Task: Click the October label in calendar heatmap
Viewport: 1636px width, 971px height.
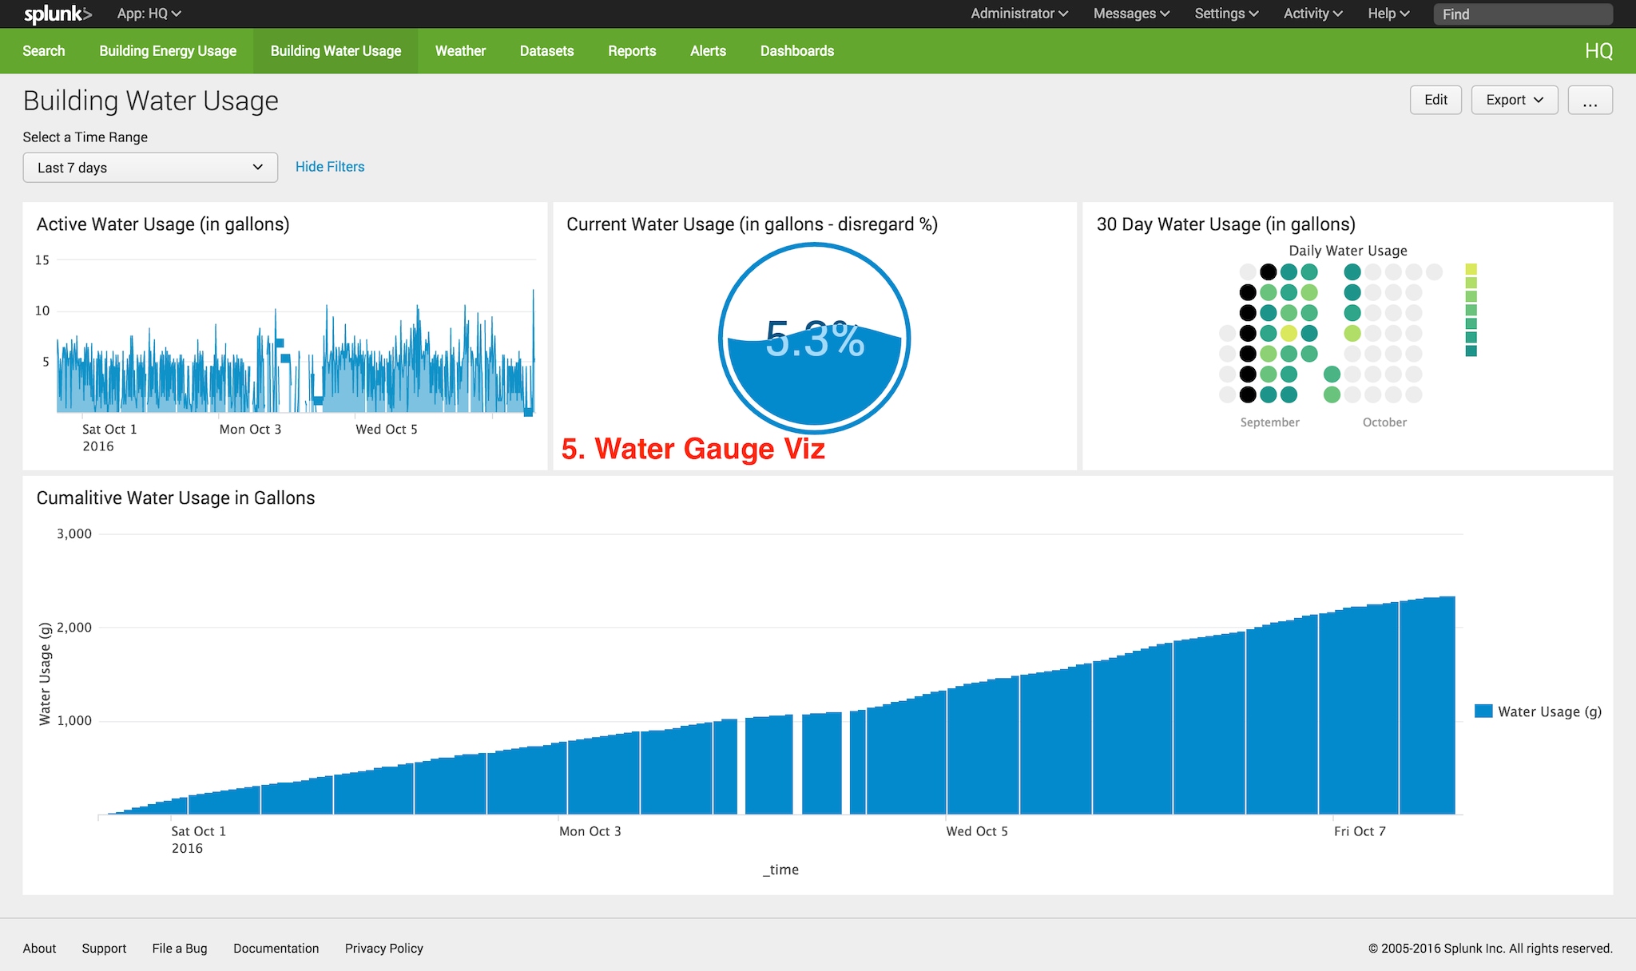Action: coord(1384,422)
